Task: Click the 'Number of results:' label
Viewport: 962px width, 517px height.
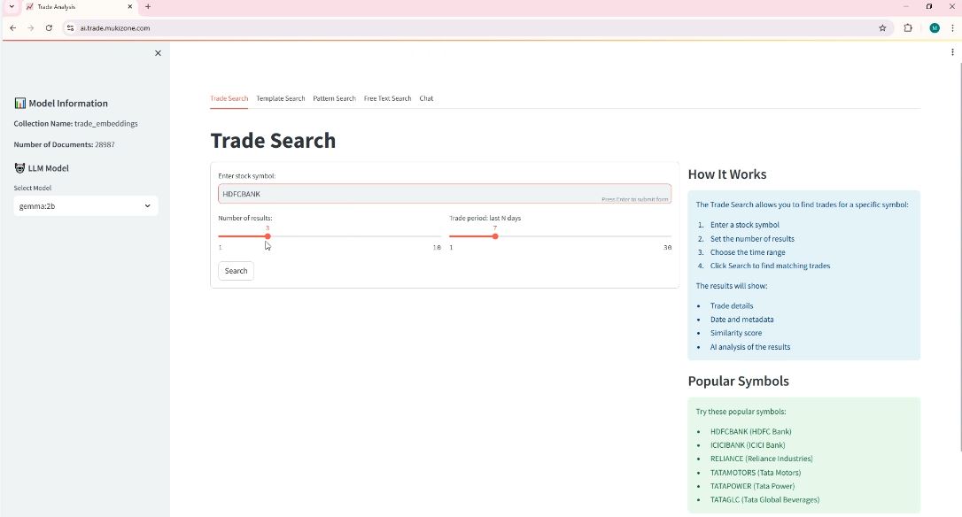Action: (x=244, y=219)
